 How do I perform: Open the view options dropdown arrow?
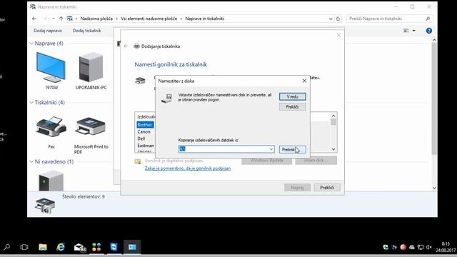(414, 31)
